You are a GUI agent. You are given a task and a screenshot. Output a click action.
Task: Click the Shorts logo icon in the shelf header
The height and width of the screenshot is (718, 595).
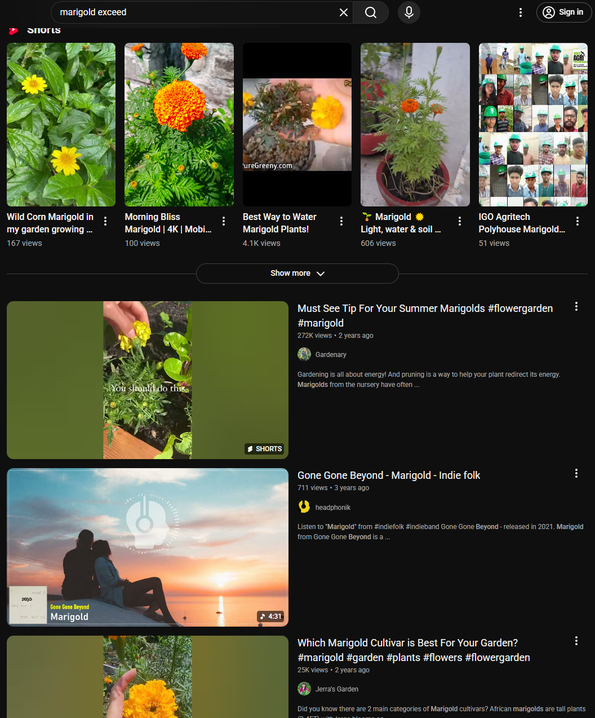[x=14, y=30]
